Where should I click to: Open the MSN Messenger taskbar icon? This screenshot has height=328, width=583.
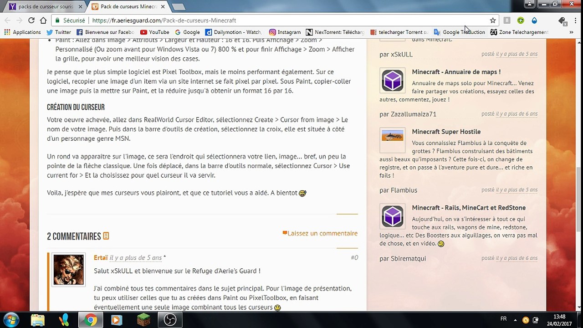[64, 320]
